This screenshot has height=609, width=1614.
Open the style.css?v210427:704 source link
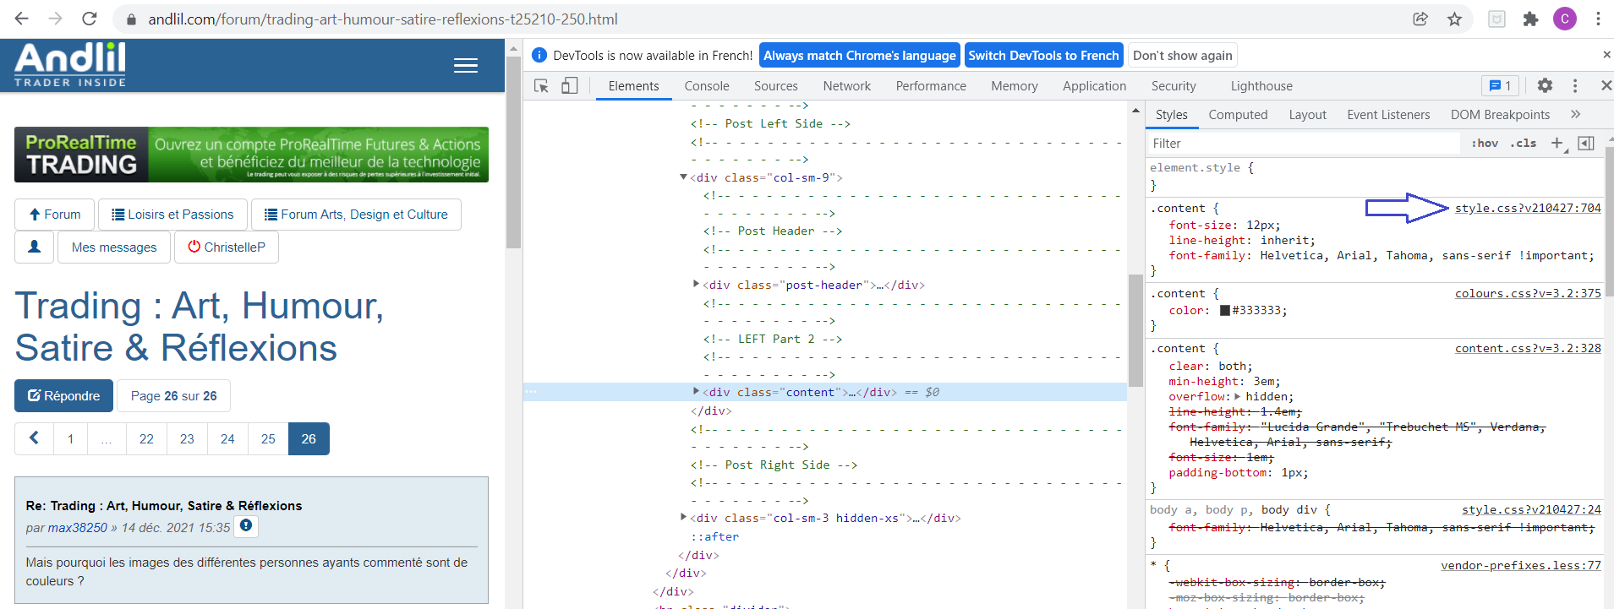(x=1527, y=208)
